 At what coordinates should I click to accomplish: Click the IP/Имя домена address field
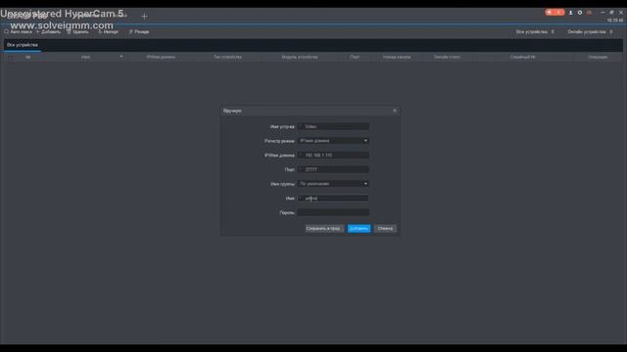(x=333, y=155)
